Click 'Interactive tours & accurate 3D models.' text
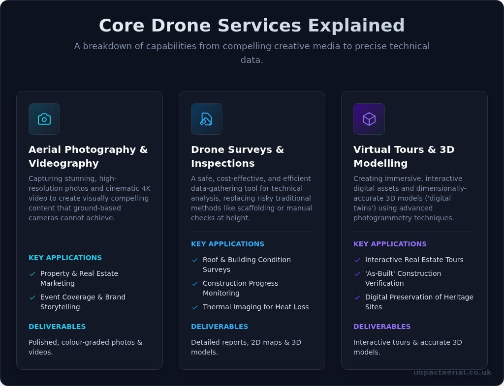504x386 pixels. pos(408,347)
